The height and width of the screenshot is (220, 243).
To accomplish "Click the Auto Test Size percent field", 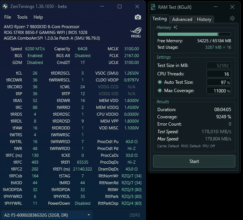I will pyautogui.click(x=219, y=82).
